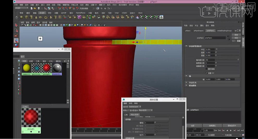The image size is (258, 139).
Task: Click the polyPipe name field
Action: 215,38
